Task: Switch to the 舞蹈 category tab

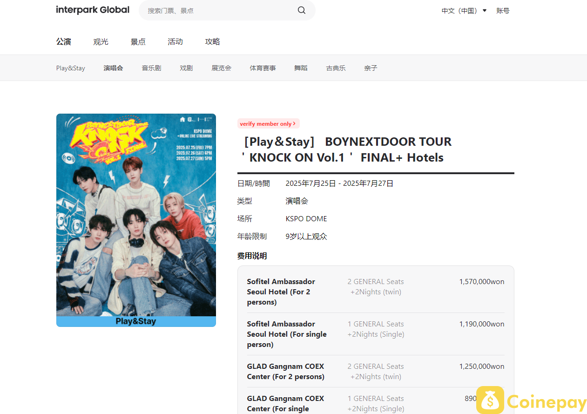Action: [301, 68]
